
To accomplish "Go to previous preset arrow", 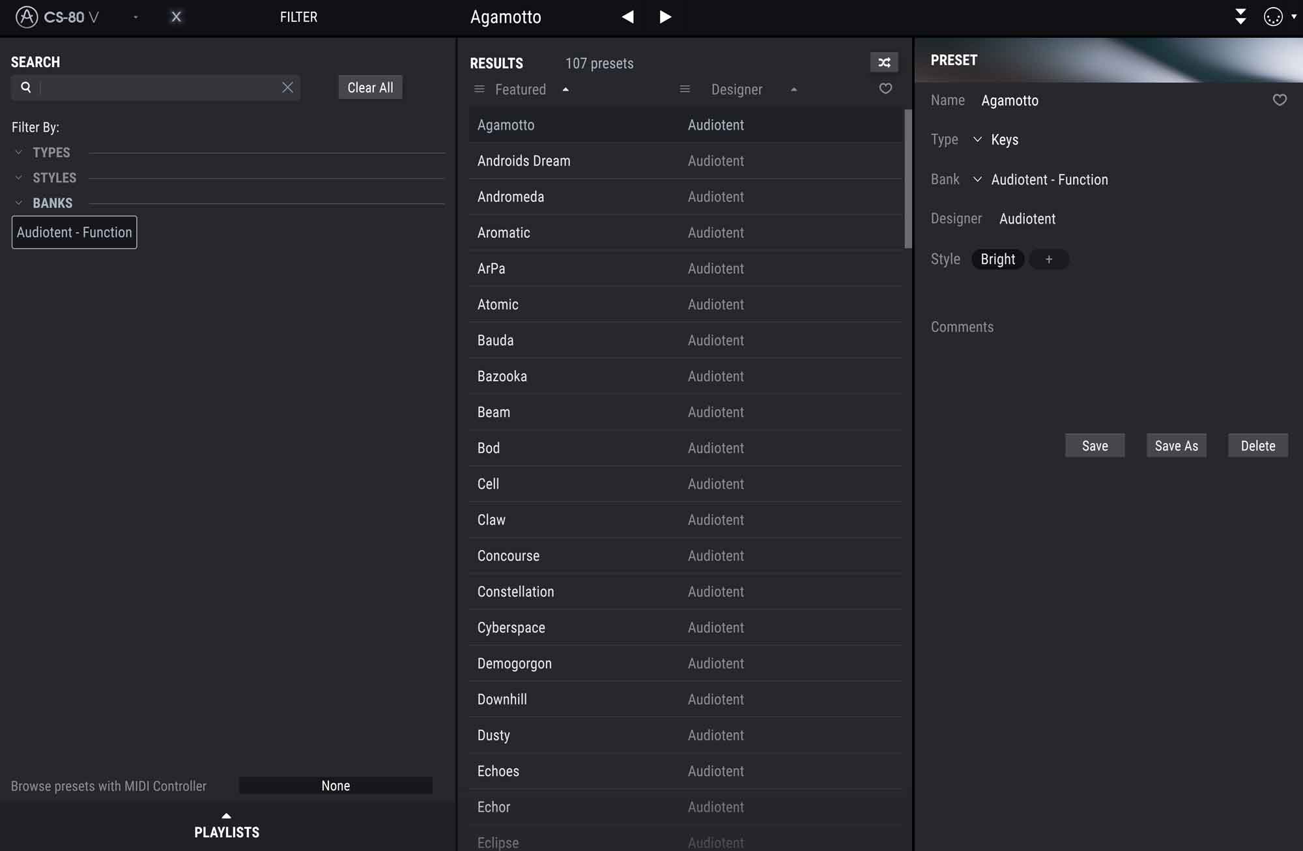I will (x=627, y=17).
